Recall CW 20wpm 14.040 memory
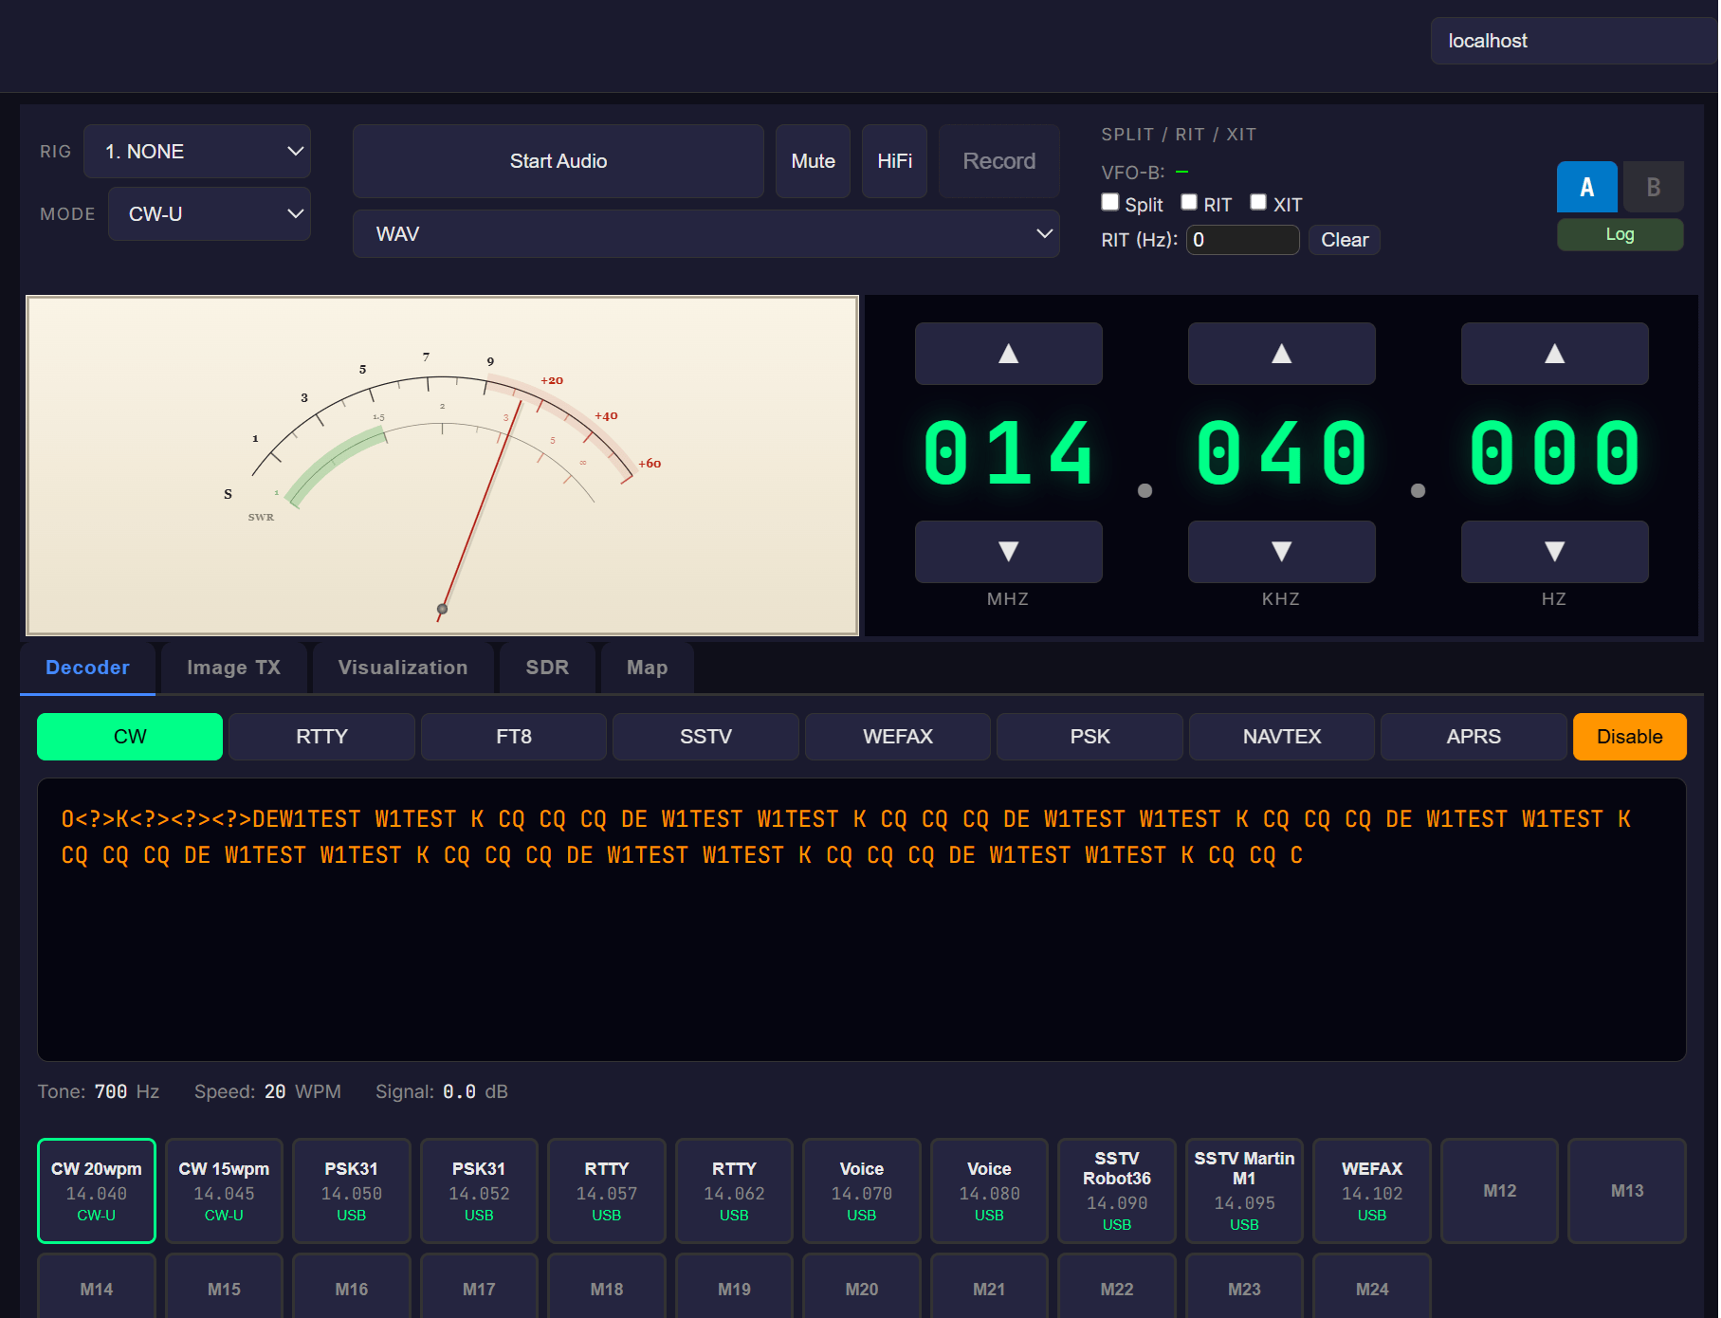The width and height of the screenshot is (1721, 1318). (96, 1191)
